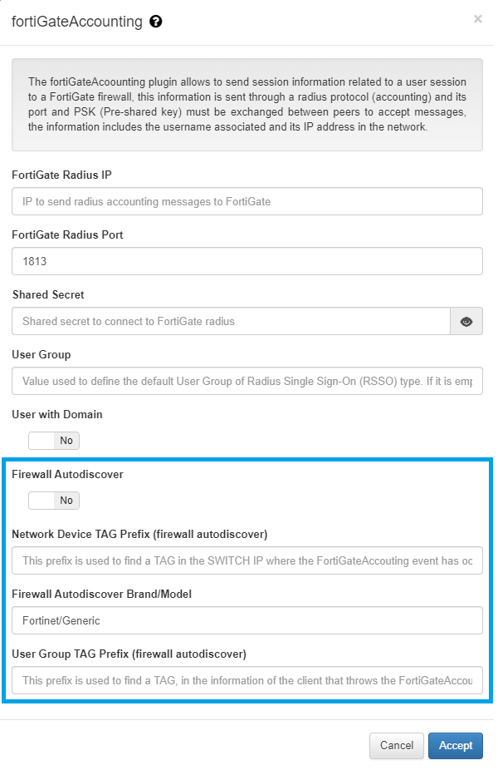Click the User Group TAG Prefix field
The width and height of the screenshot is (498, 770).
pyautogui.click(x=247, y=680)
